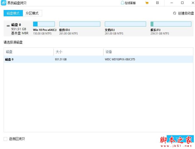195x149 pixels.
Task: Select the 软件(D:) partition bar
Action: tap(80, 24)
